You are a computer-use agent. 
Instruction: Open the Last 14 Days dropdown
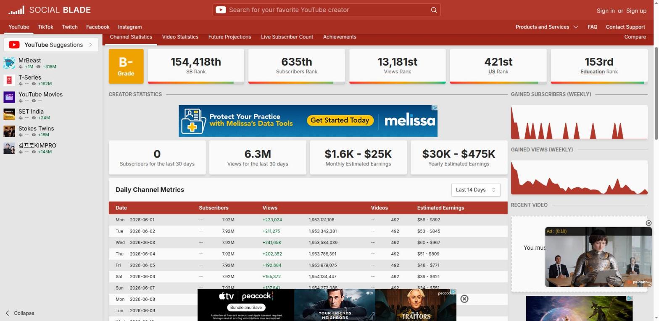click(476, 190)
